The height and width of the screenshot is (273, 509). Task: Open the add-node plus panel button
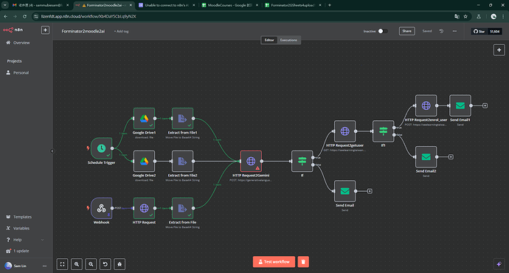[499, 50]
